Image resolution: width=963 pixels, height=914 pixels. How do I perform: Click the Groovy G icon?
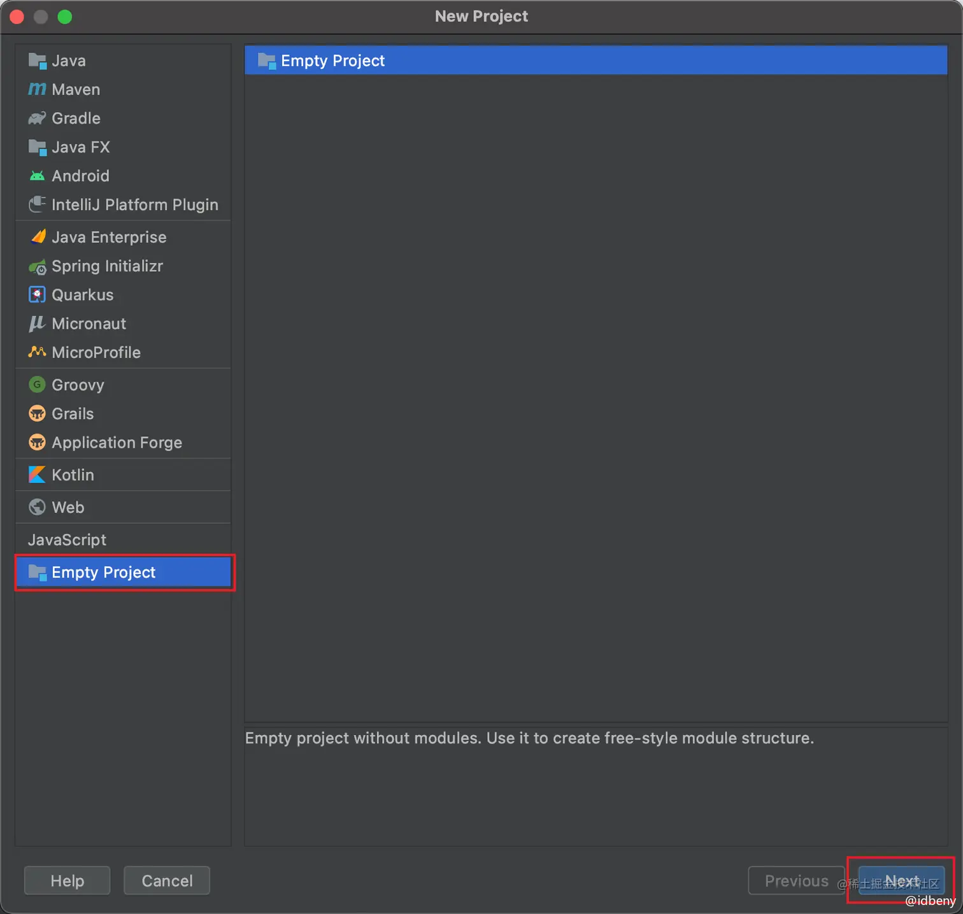37,385
